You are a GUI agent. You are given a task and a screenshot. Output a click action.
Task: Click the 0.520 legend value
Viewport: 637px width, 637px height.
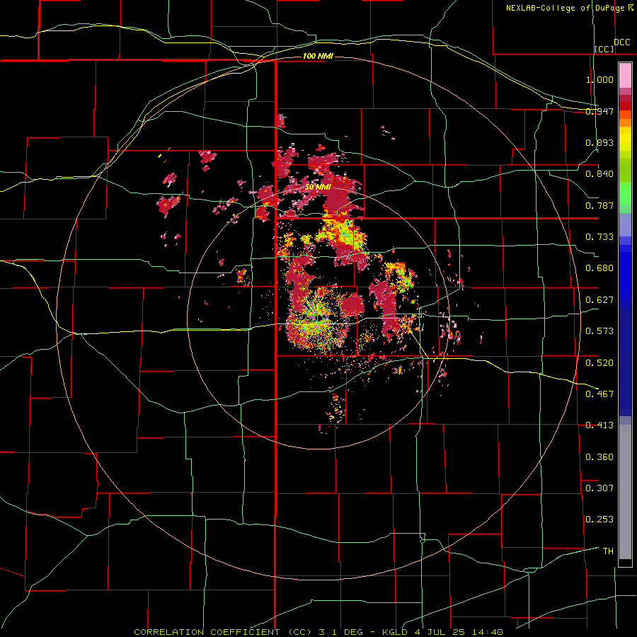tap(599, 363)
